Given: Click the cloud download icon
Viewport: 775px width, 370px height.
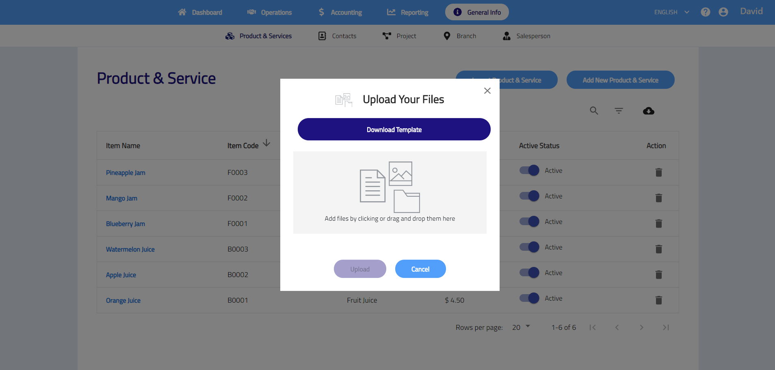Looking at the screenshot, I should click(x=648, y=111).
